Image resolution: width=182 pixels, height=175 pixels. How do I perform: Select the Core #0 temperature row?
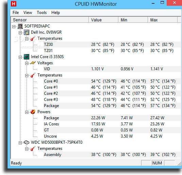pos(112,81)
